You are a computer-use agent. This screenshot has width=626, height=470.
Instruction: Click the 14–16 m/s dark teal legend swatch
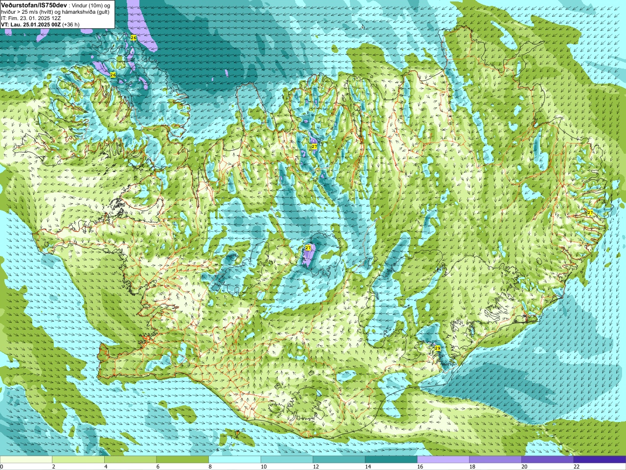[391, 460]
